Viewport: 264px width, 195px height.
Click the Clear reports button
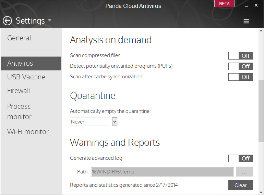point(240,185)
